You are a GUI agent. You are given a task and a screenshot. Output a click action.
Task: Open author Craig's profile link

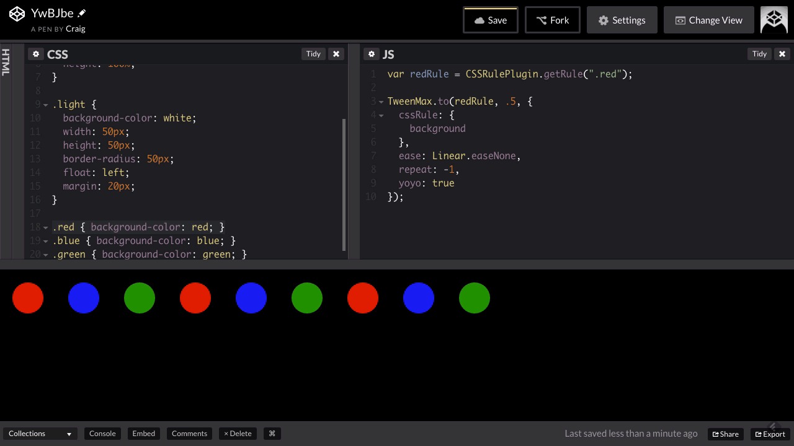[75, 28]
